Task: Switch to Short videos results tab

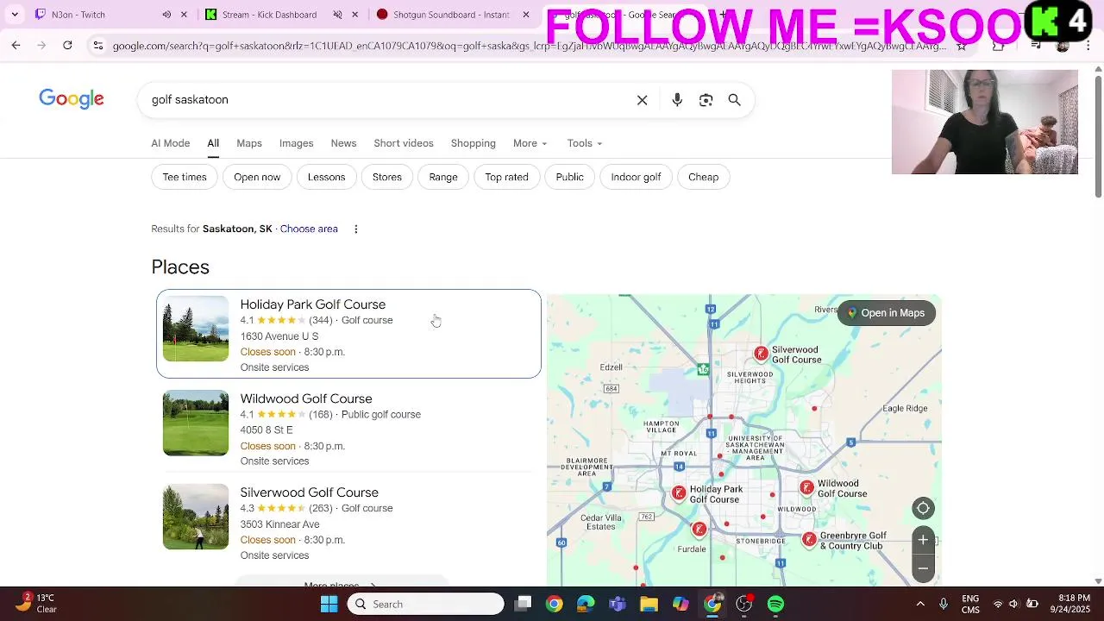Action: click(x=404, y=143)
